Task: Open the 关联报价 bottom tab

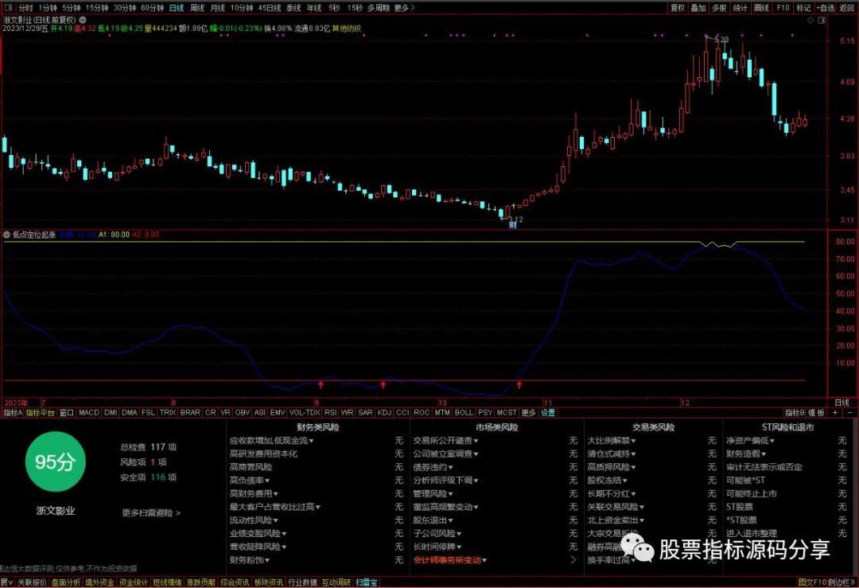Action: click(x=32, y=582)
